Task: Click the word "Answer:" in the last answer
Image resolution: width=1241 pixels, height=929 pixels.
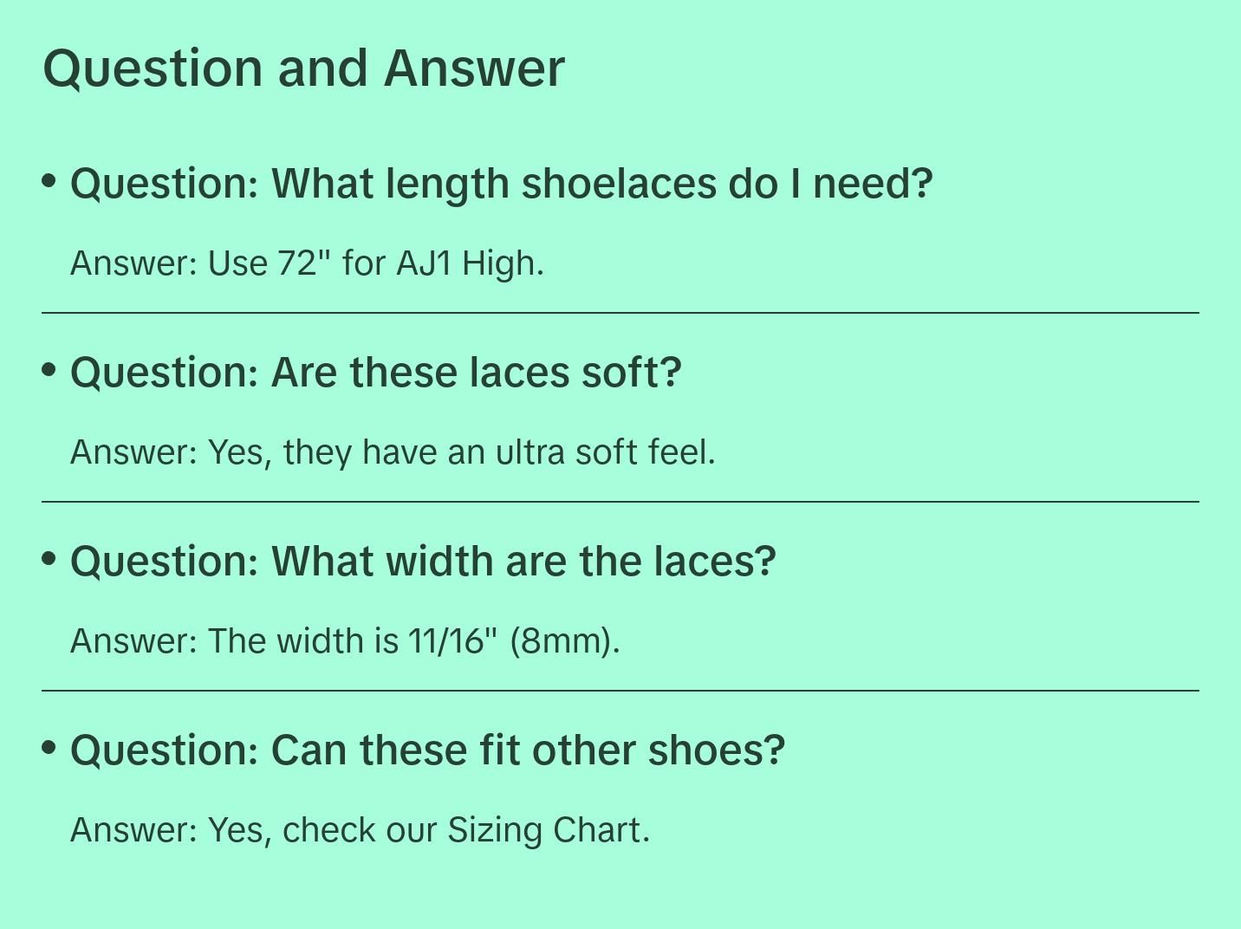Action: [x=134, y=830]
